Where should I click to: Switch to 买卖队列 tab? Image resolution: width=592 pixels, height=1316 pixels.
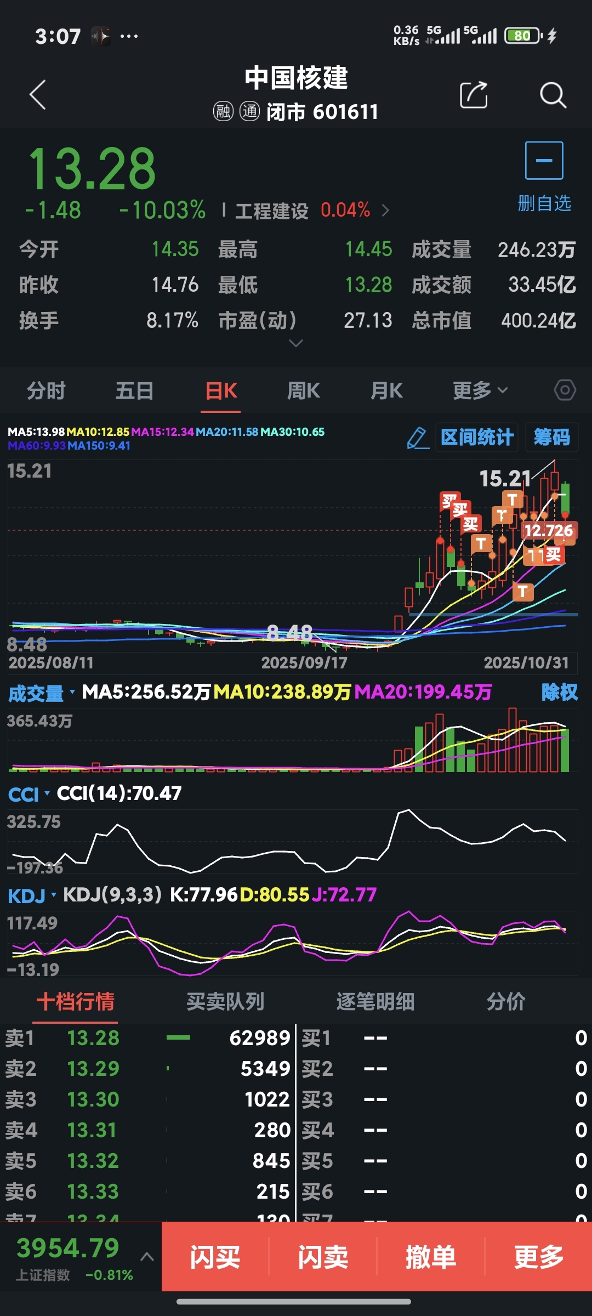click(x=225, y=1001)
